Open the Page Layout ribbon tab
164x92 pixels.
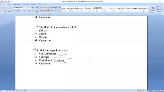[x=17, y=4]
